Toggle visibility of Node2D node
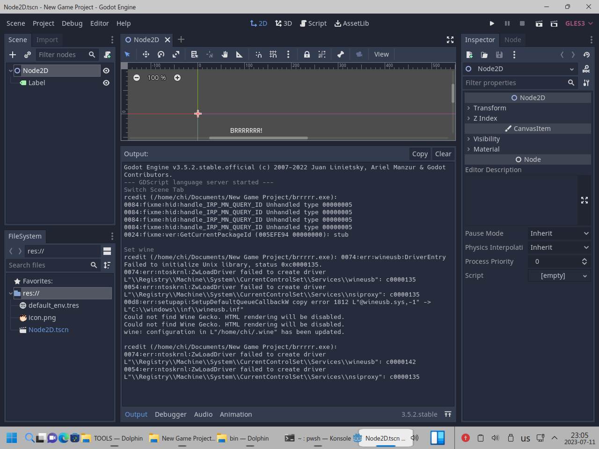This screenshot has width=599, height=449. (106, 71)
